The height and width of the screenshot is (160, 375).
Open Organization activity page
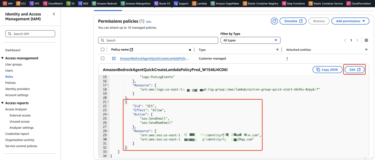pos(20,140)
